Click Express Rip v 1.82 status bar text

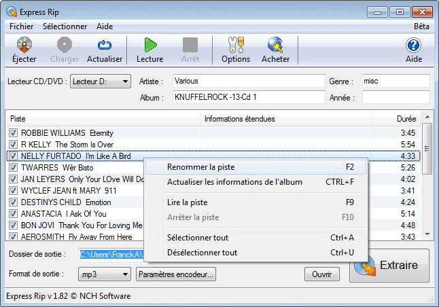click(x=69, y=296)
